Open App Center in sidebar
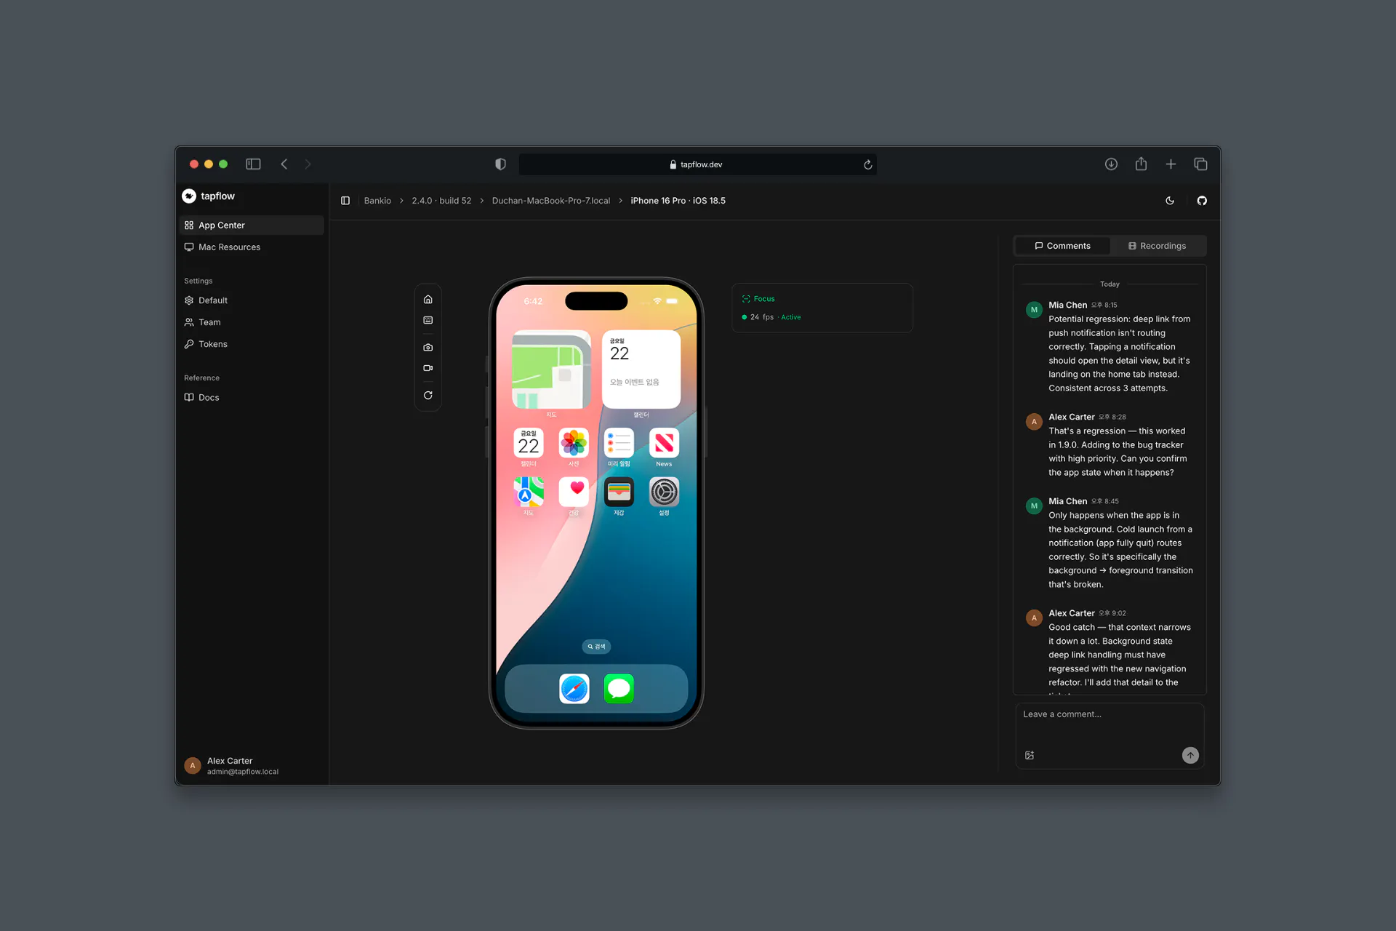Screen dimensions: 1396x931 click(x=252, y=225)
